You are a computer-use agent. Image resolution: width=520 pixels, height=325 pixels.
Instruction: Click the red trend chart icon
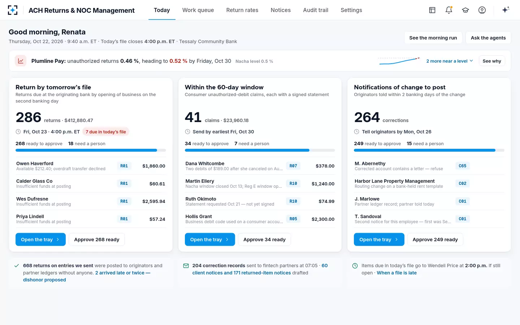(x=21, y=61)
